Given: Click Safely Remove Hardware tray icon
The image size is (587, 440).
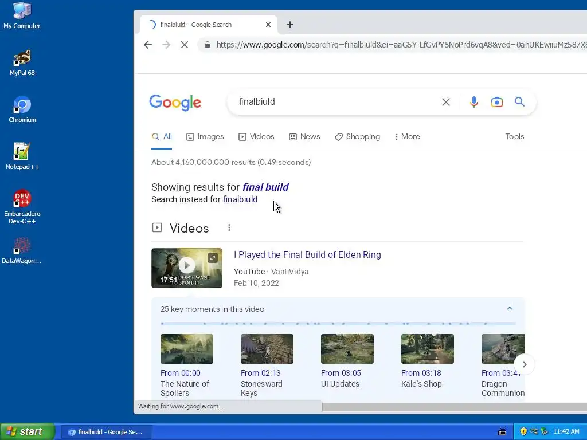Looking at the screenshot, I should [544, 431].
